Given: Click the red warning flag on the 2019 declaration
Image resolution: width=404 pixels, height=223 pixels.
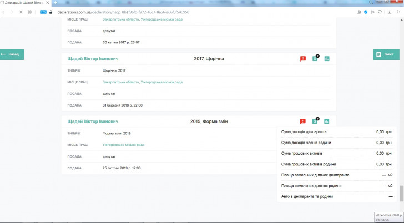Looking at the screenshot, I should click(x=302, y=121).
